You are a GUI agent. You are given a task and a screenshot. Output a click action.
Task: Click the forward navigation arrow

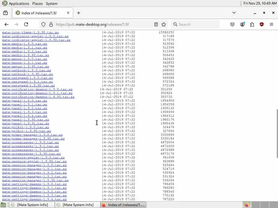(16, 24)
